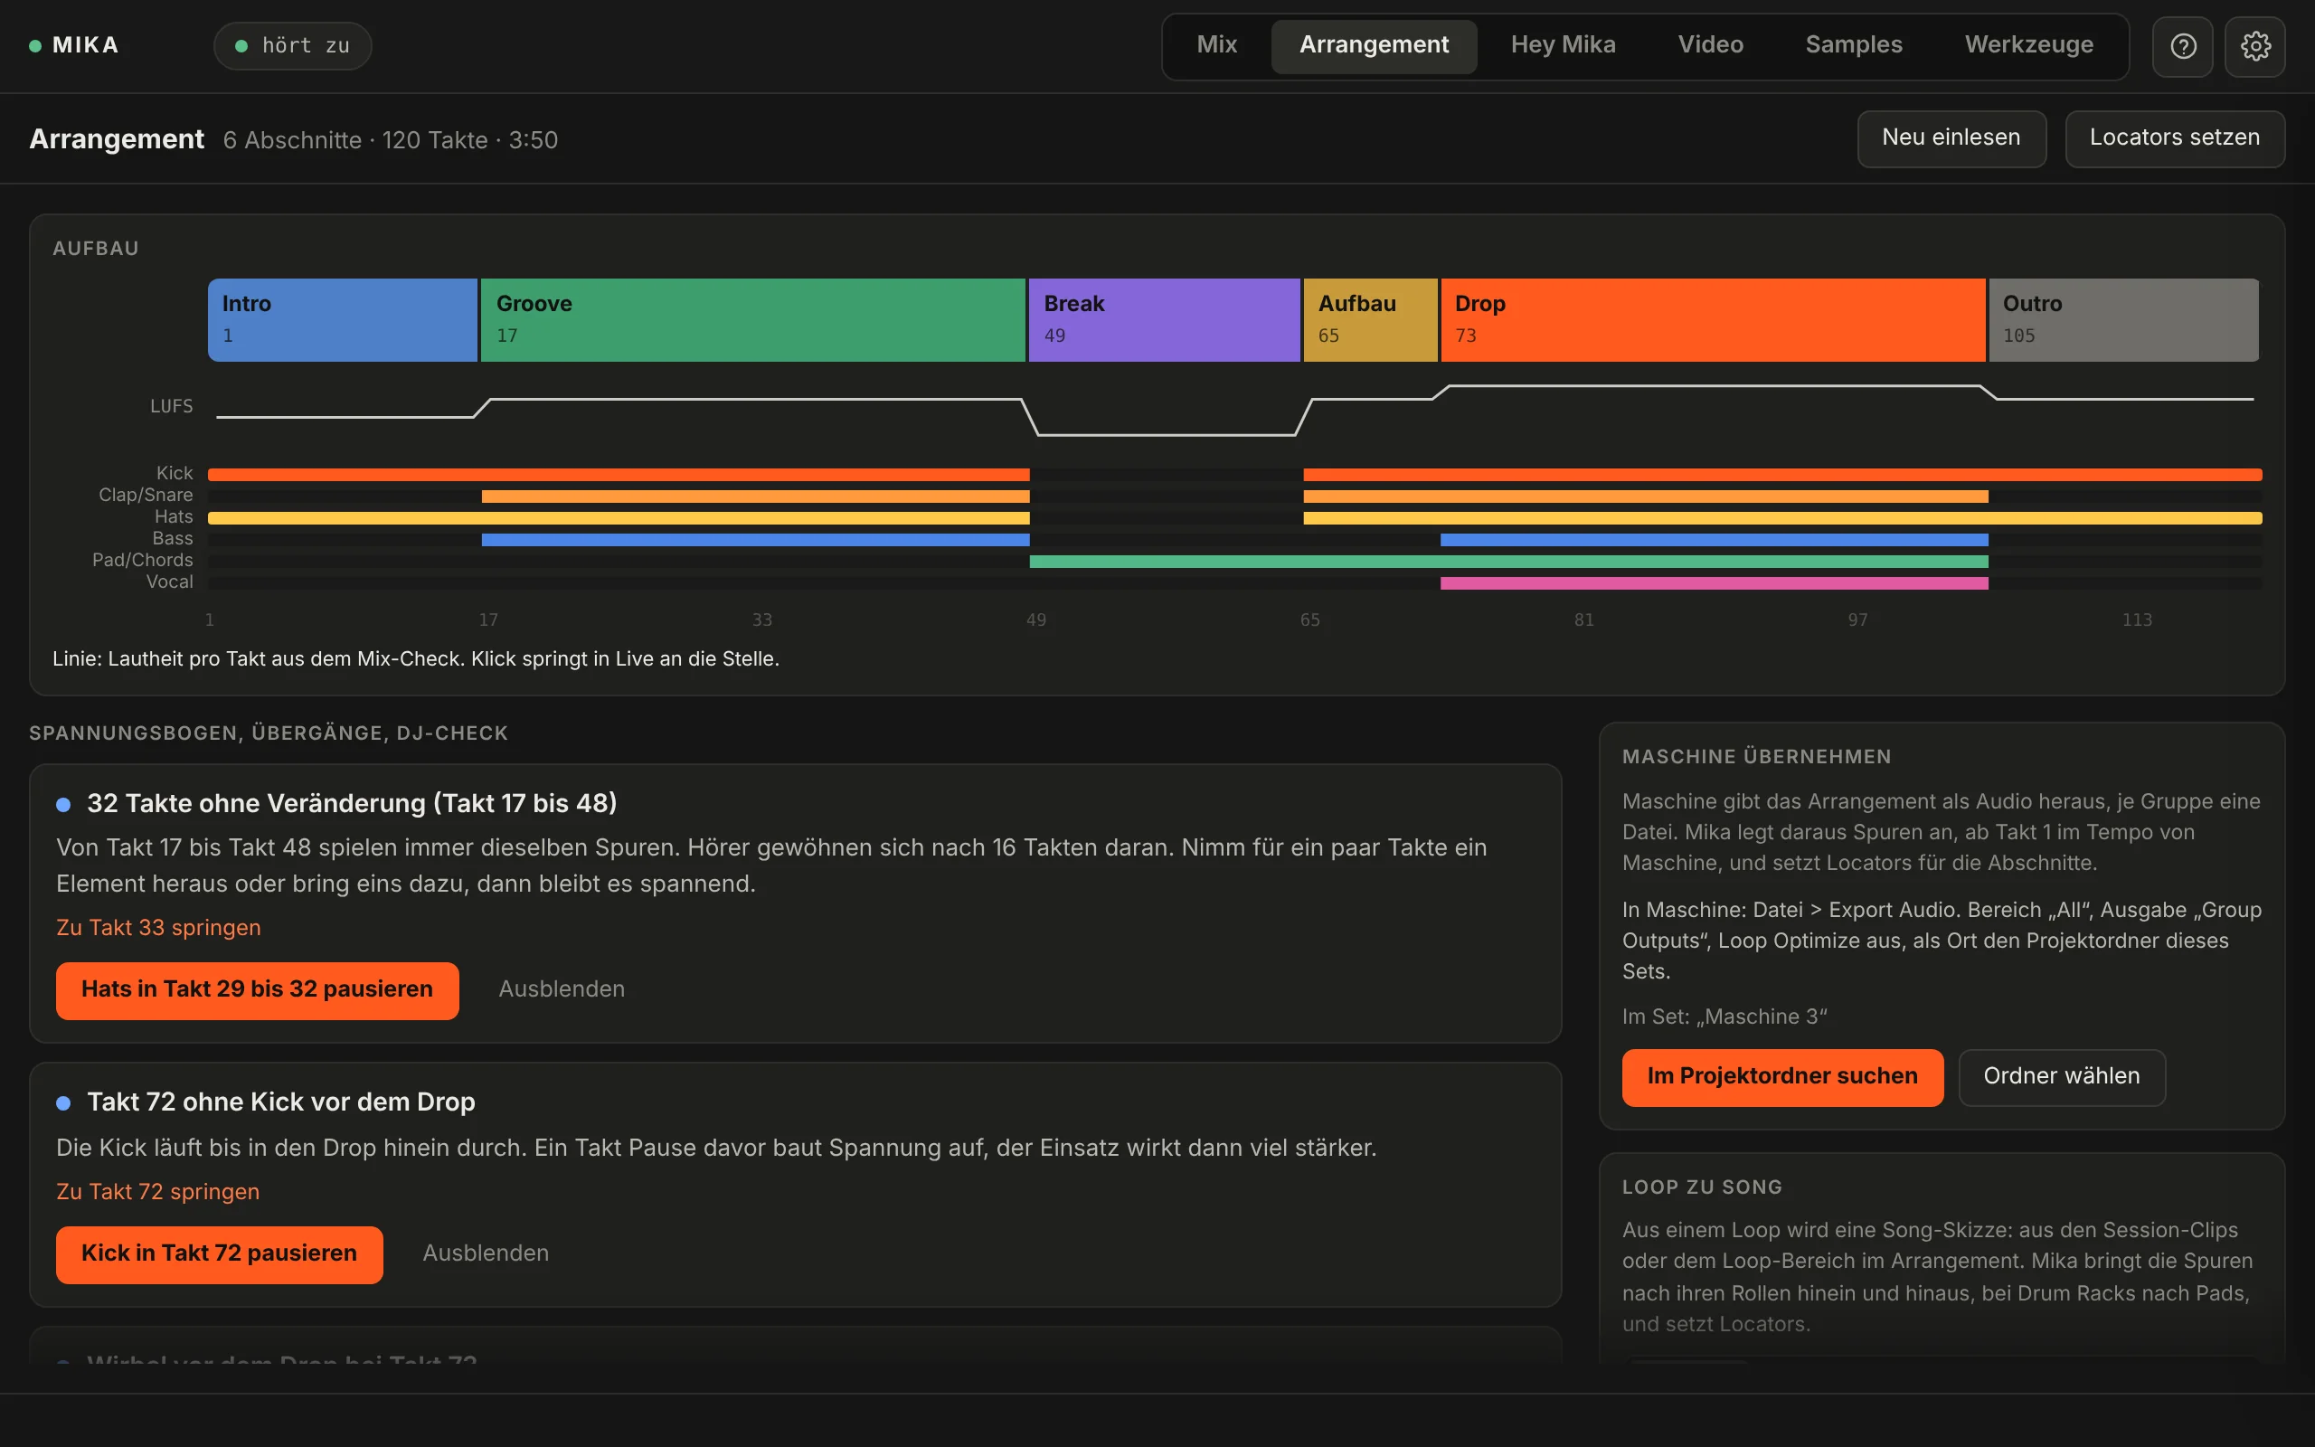Click the blue Intro section block
2315x1447 pixels.
point(343,319)
